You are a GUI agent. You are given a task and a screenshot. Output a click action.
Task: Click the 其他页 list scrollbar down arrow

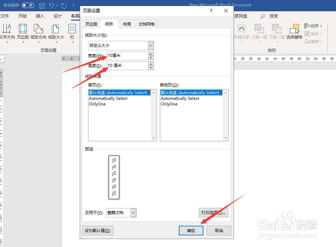[x=225, y=138]
